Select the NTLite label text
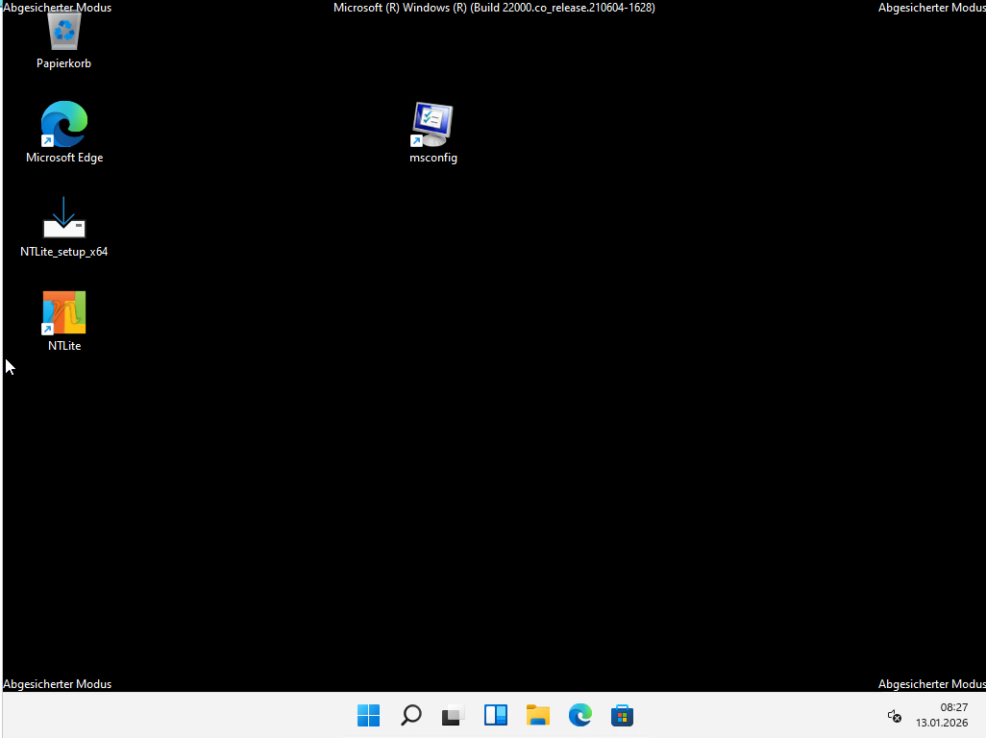Screen dimensions: 986x738 click(63, 346)
